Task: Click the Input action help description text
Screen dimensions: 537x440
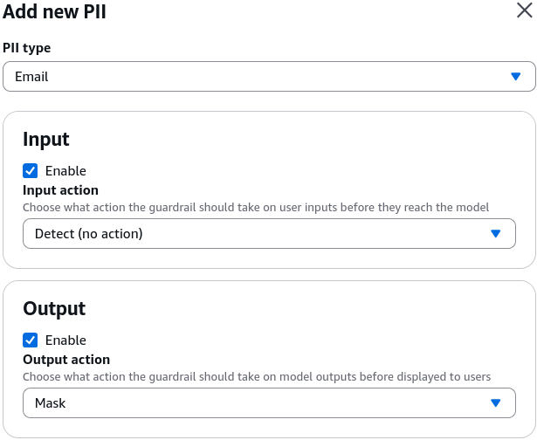Action: [x=256, y=208]
